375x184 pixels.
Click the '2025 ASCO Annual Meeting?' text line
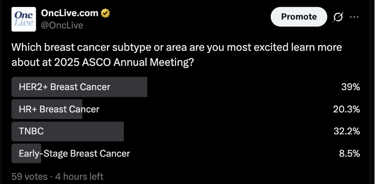pos(124,63)
